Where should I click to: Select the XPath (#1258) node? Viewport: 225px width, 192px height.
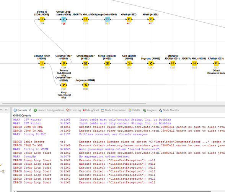[151, 19]
